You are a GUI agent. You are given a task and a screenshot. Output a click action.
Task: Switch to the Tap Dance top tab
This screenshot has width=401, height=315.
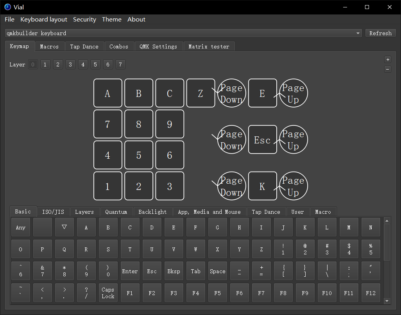[84, 47]
